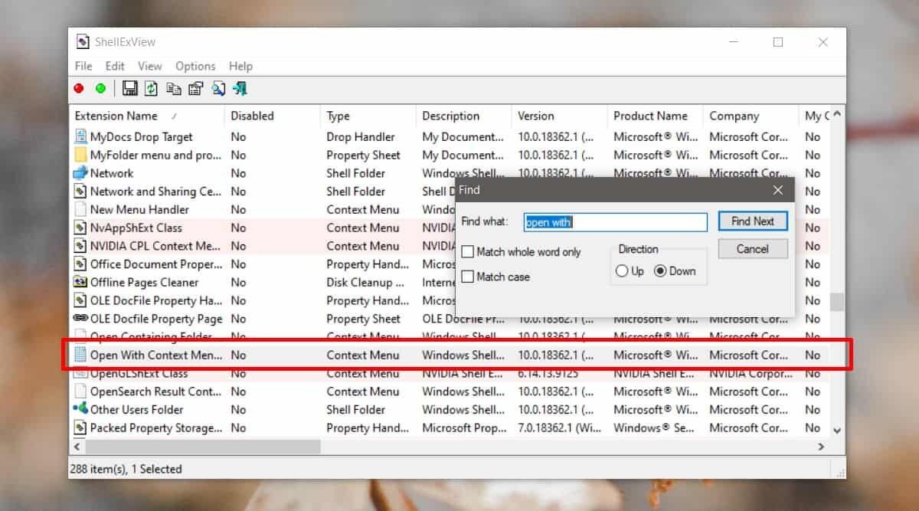919x511 pixels.
Task: Disable selected extension using red toolbar icon
Action: point(77,88)
